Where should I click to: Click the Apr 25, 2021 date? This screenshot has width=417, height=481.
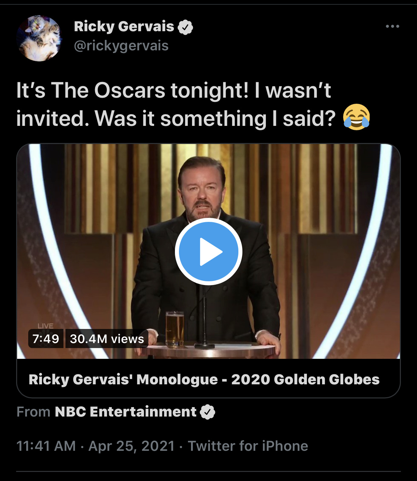[132, 446]
